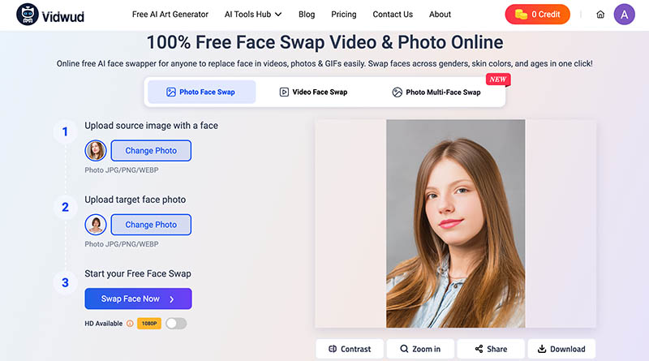This screenshot has width=649, height=361.
Task: Click the '100% Free Face Swap' heading
Action: [x=325, y=42]
